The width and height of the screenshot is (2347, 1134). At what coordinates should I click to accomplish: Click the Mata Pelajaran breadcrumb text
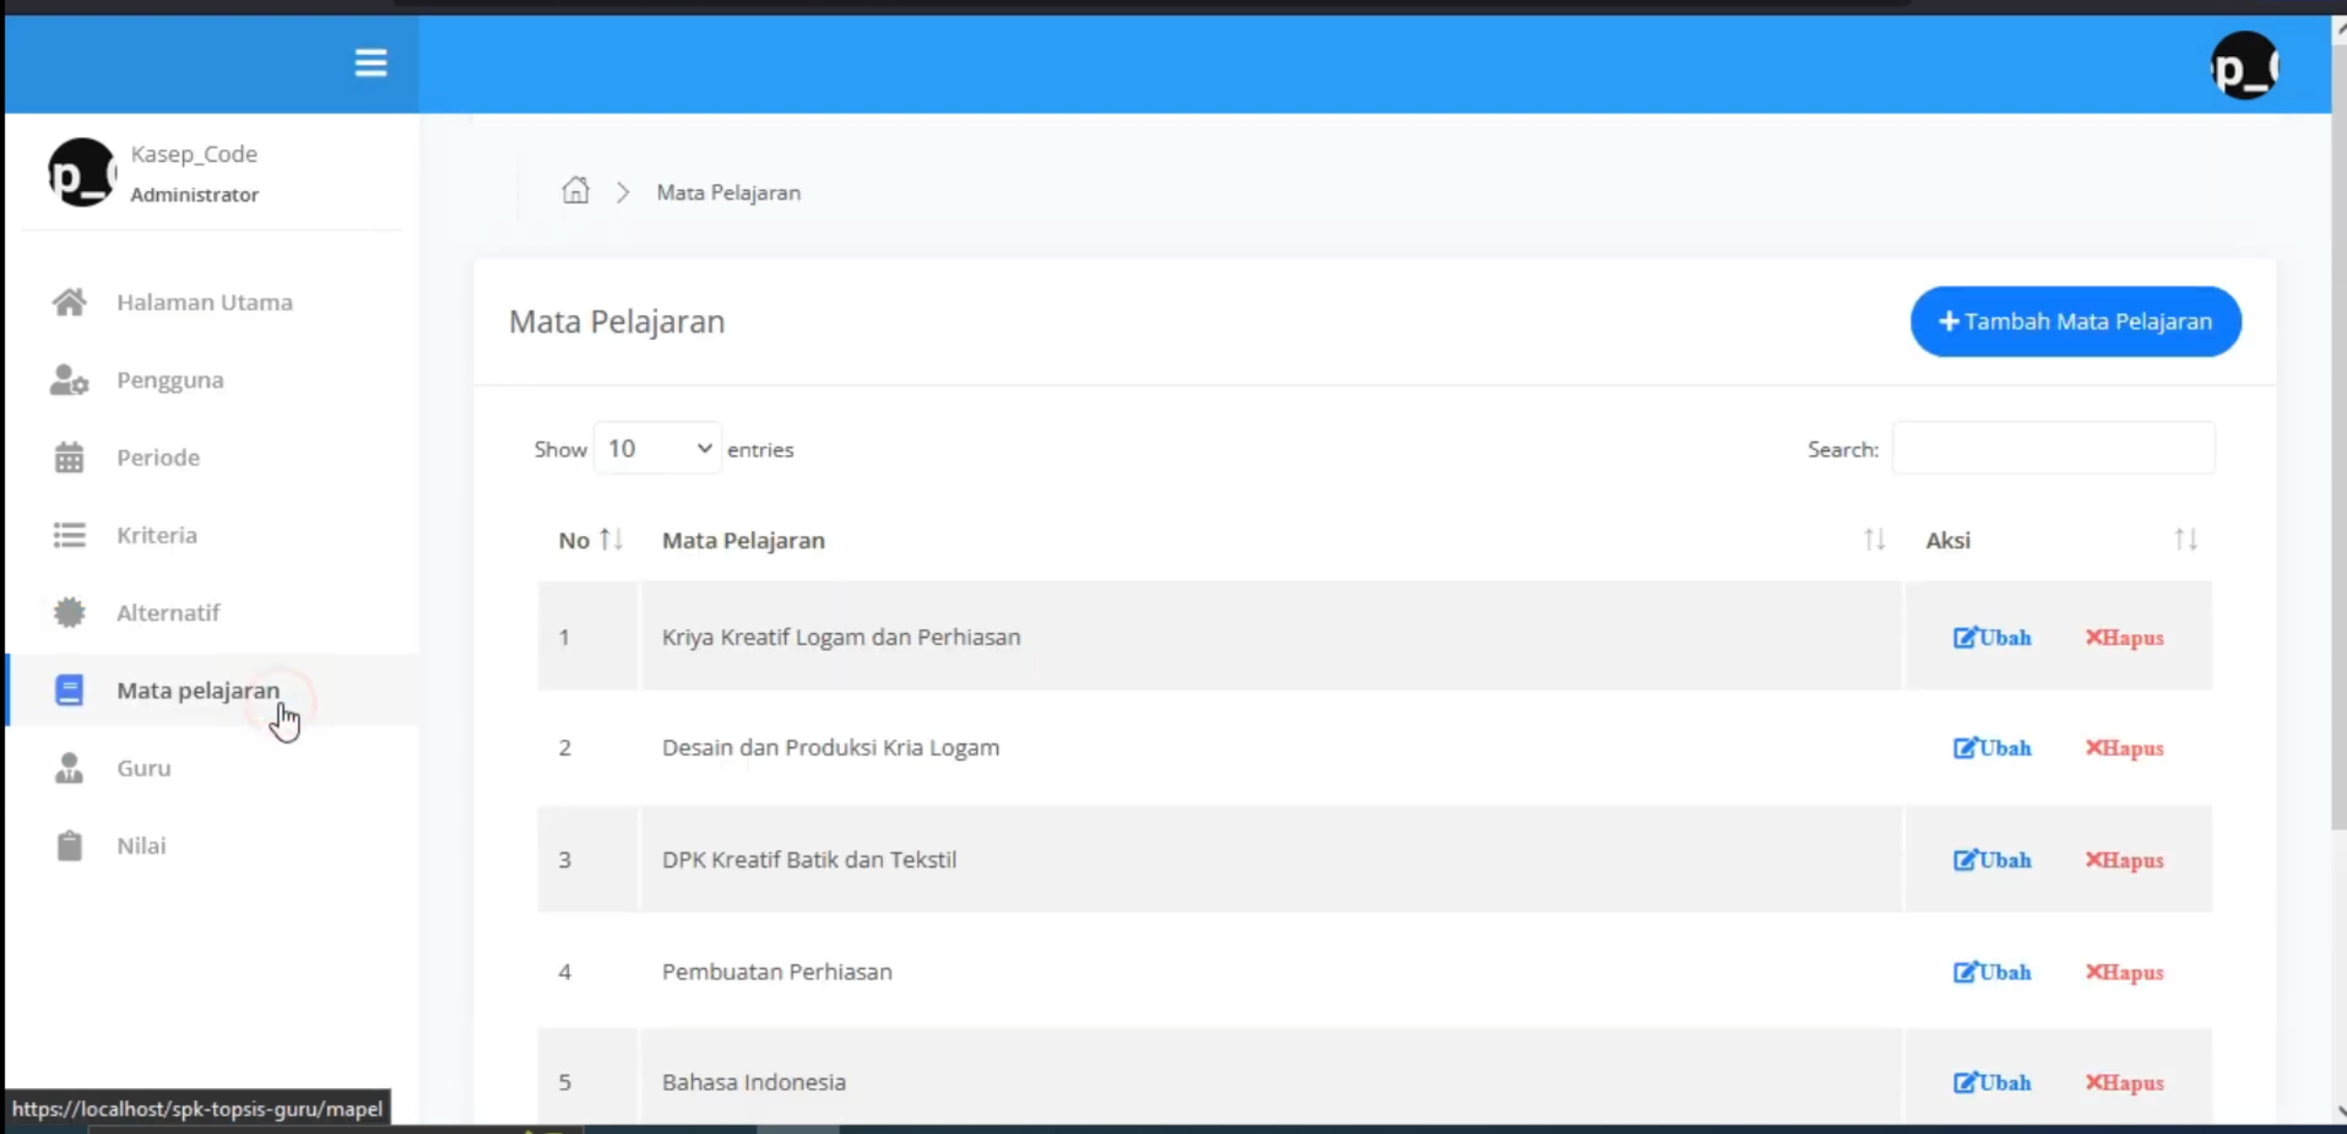click(728, 192)
